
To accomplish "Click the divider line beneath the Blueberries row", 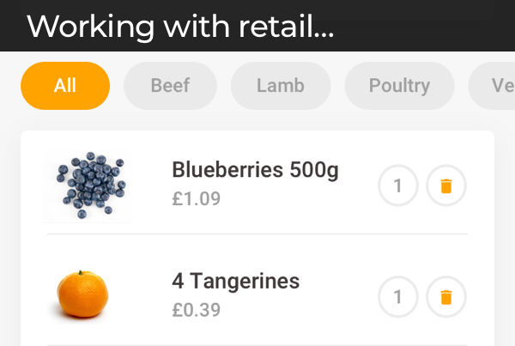I will [x=257, y=234].
